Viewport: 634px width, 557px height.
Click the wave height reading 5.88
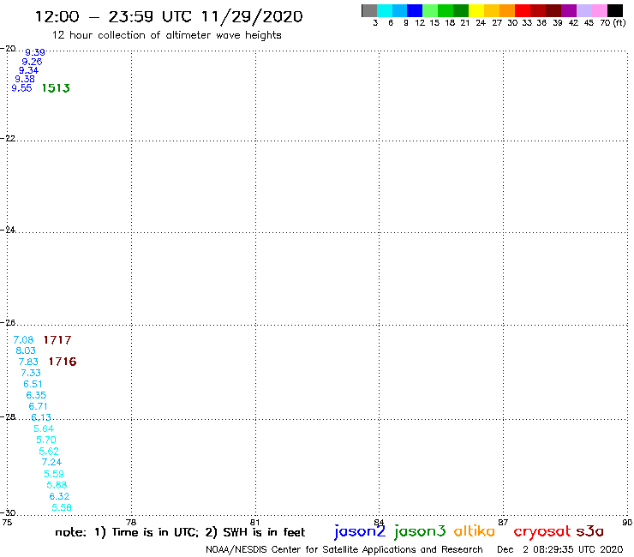click(x=57, y=485)
